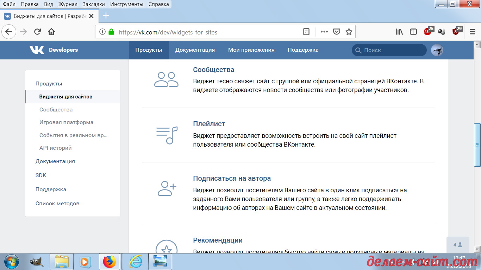Click the Subscribe to author person-plus icon
Screen dimensions: 481x270
click(167, 188)
